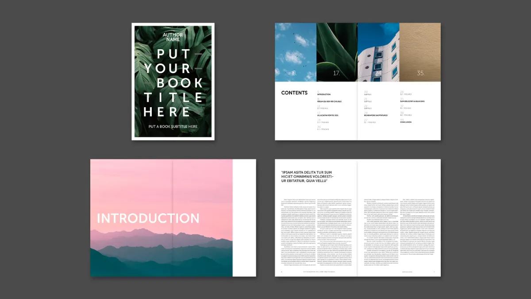Click the last body text column on right page
The height and width of the screenshot is (299, 531).
[418, 226]
